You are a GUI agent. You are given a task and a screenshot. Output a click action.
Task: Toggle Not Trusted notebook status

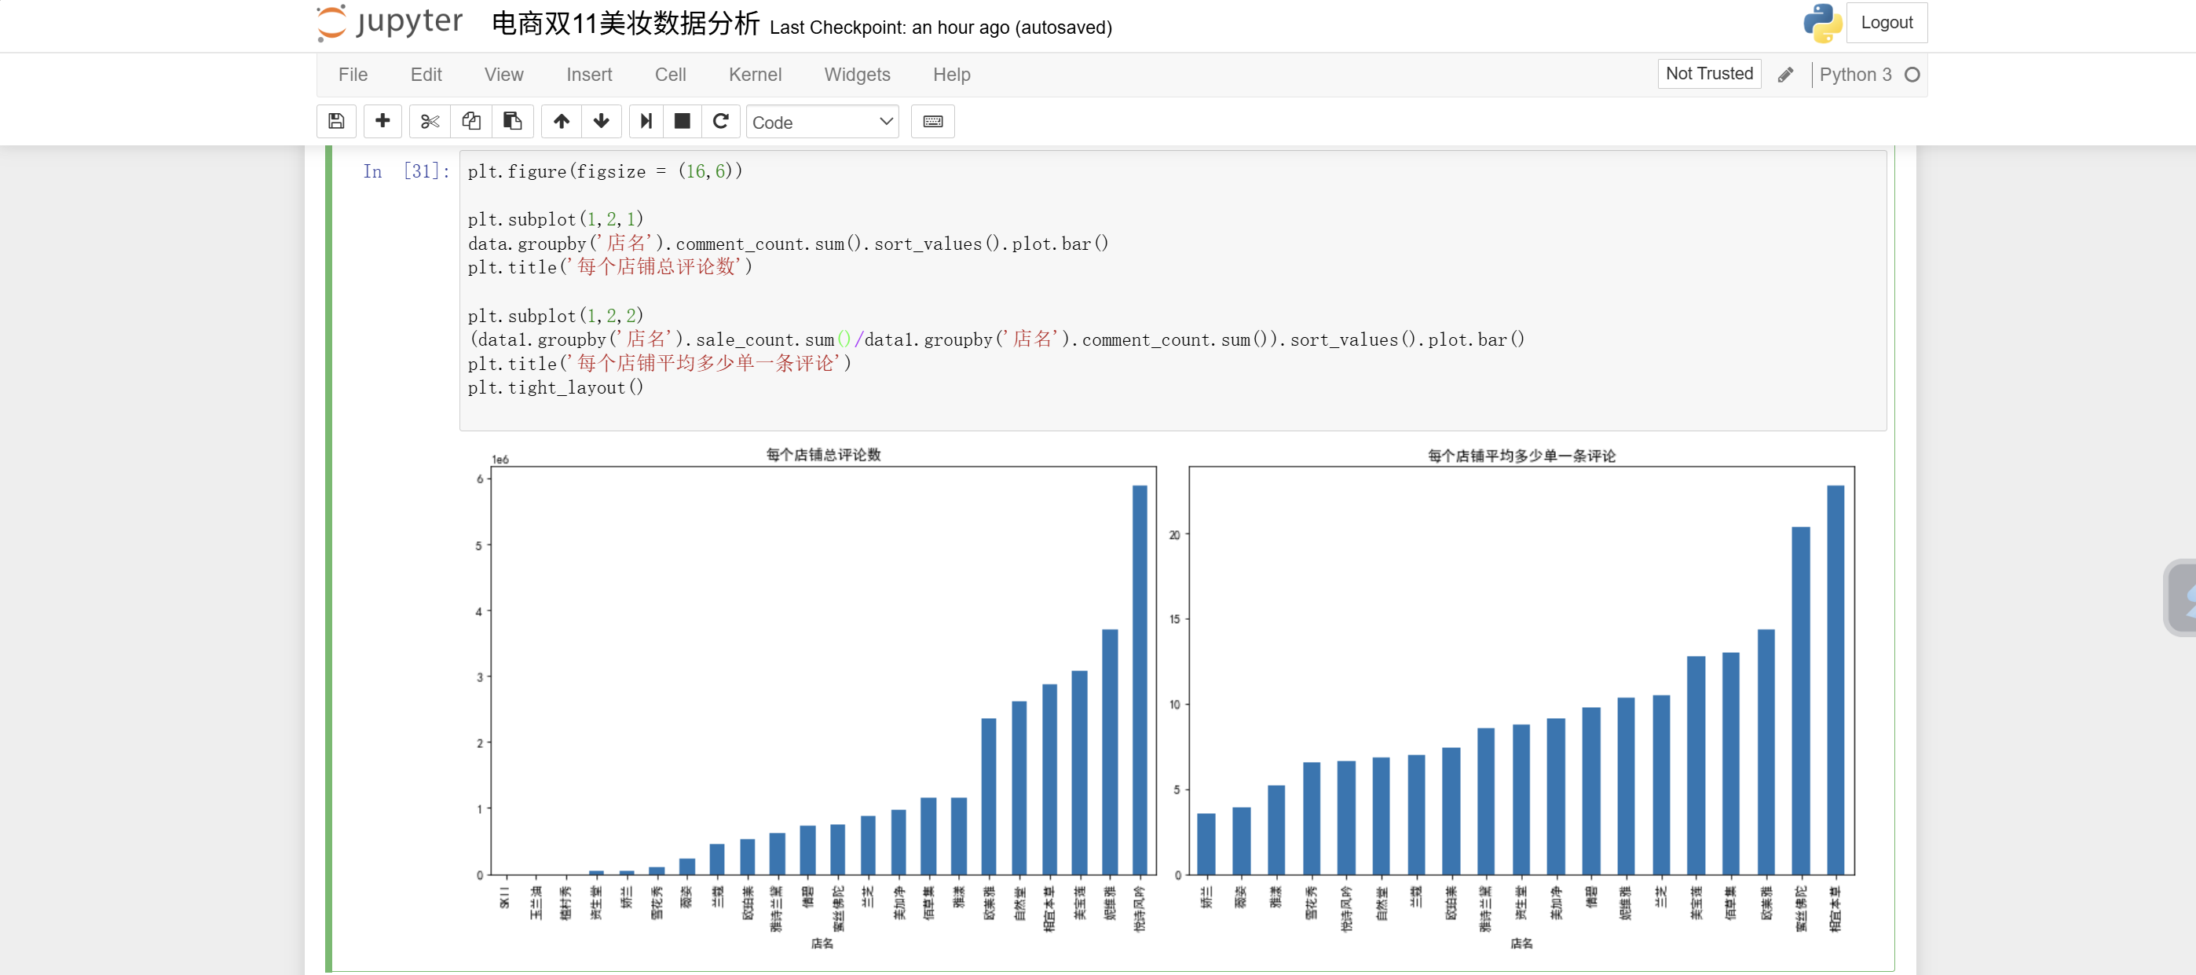1708,74
